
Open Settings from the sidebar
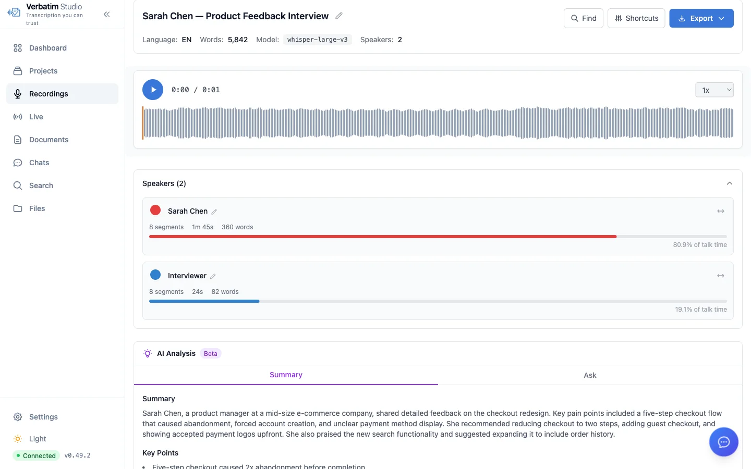[43, 417]
